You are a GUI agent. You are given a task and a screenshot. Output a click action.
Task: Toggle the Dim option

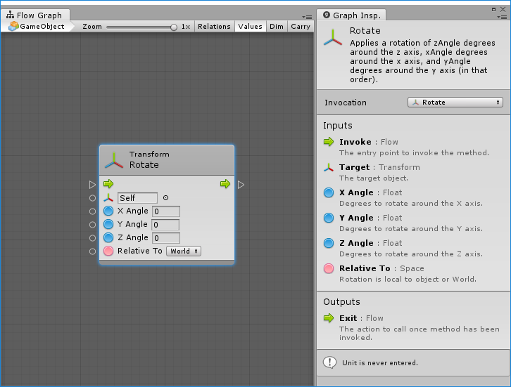pyautogui.click(x=277, y=26)
